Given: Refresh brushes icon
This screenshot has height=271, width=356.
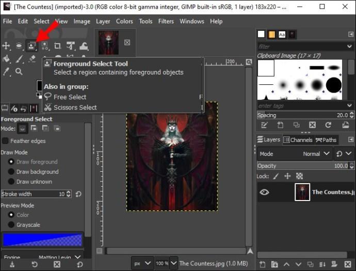Looking at the screenshot, I should [328, 125].
